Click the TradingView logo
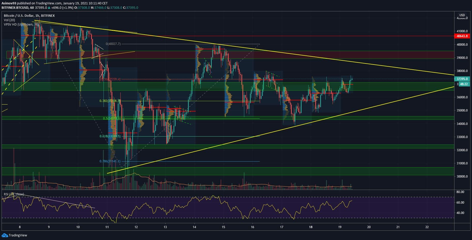The width and height of the screenshot is (472, 240). click(x=14, y=235)
